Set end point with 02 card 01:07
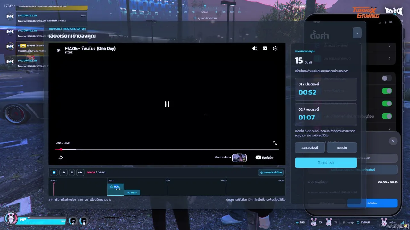The height and width of the screenshot is (230, 410). (326, 114)
